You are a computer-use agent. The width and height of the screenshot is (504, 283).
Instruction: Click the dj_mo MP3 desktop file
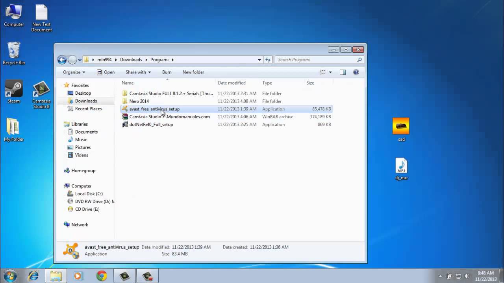point(401,169)
